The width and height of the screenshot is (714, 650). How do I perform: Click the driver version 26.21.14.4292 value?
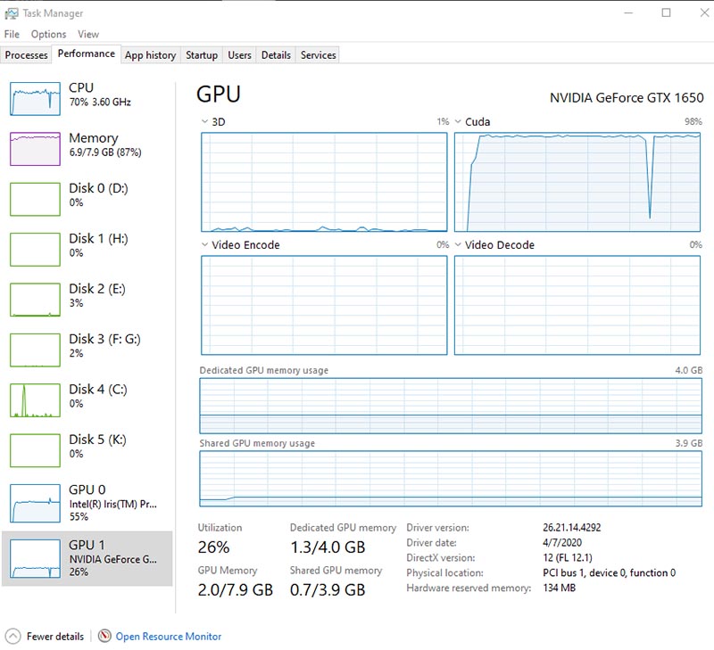pyautogui.click(x=572, y=528)
